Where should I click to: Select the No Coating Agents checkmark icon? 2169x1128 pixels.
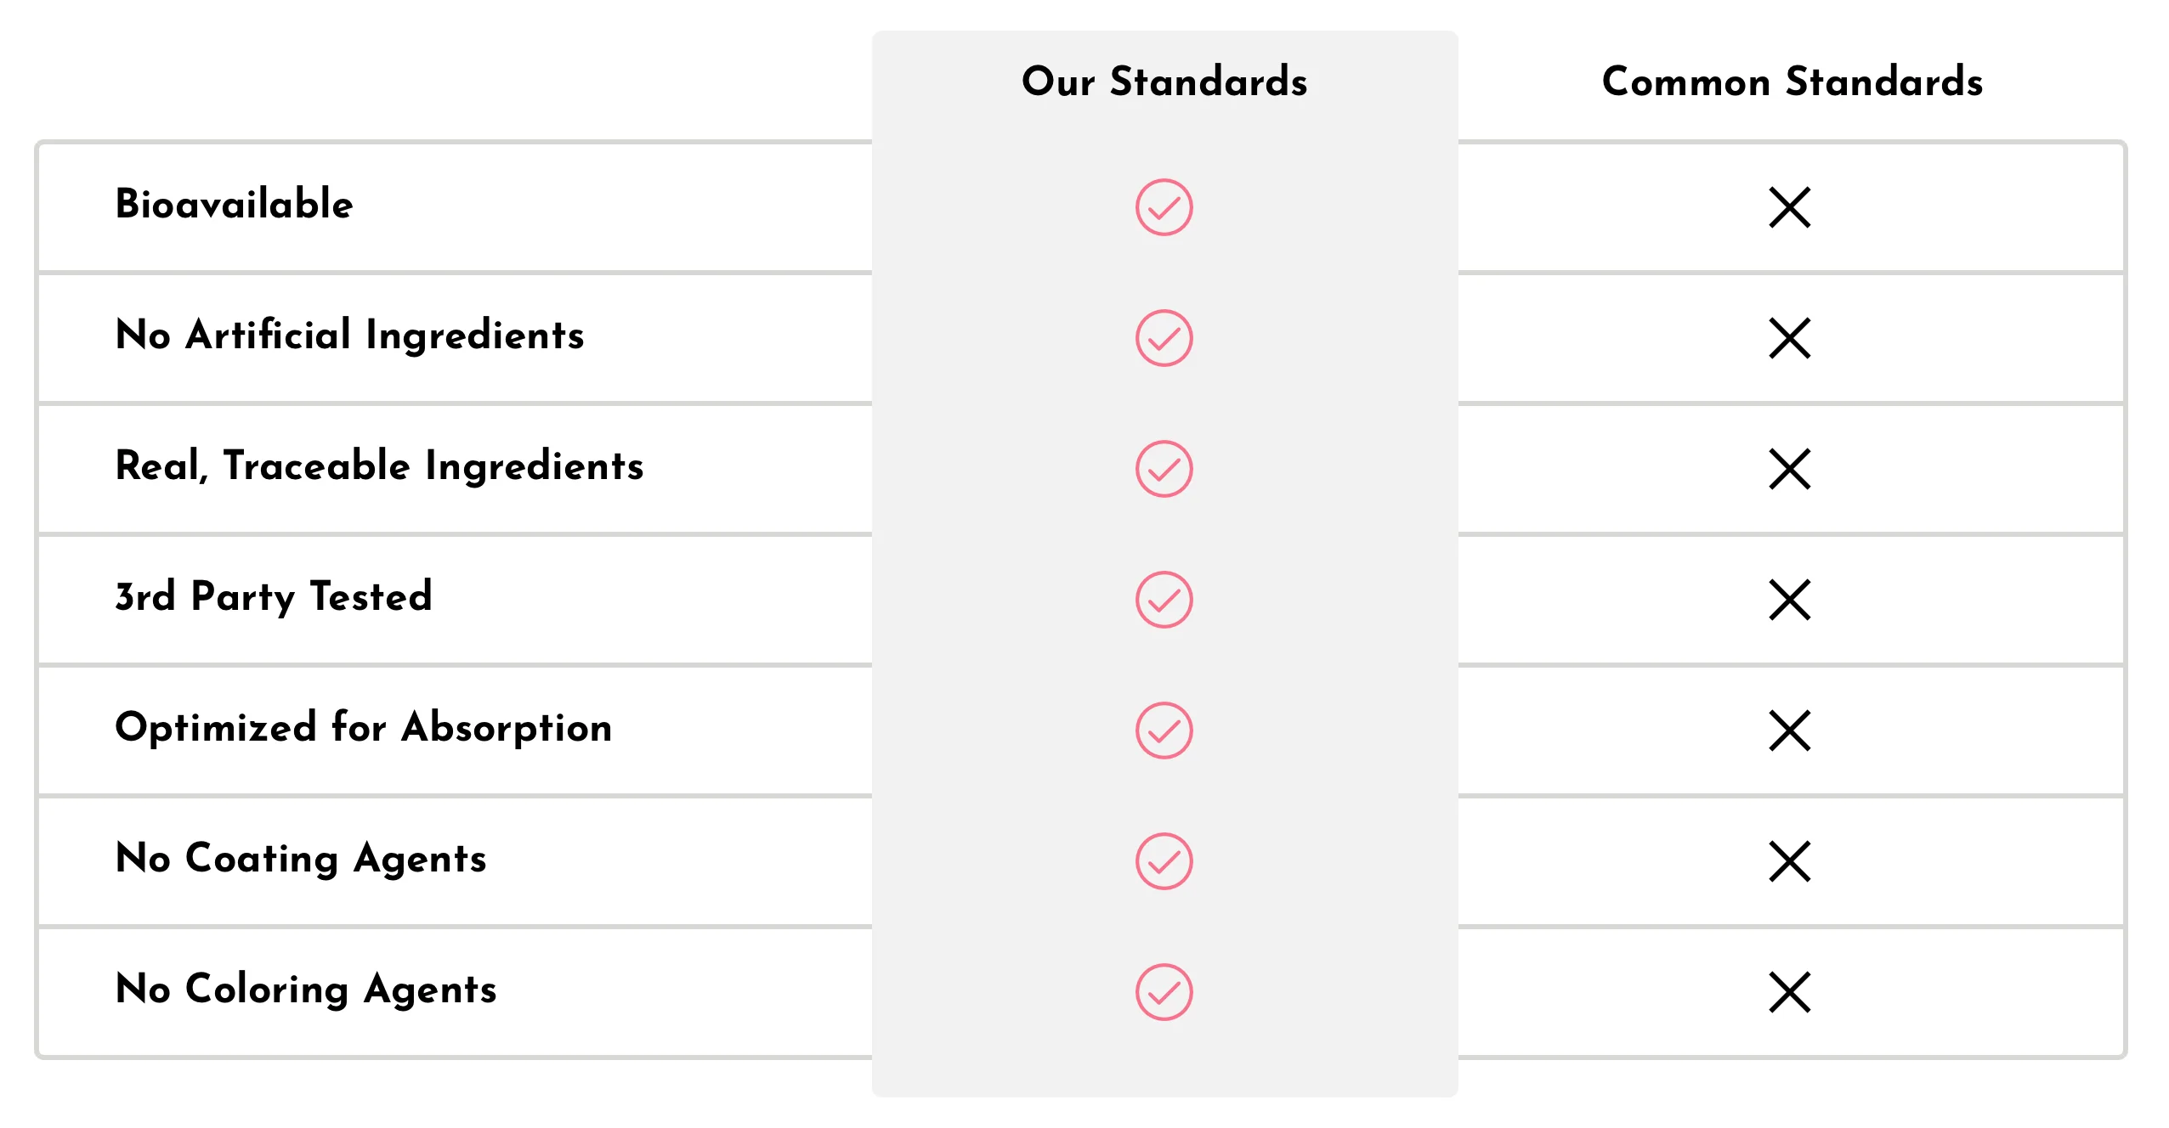pos(1164,861)
